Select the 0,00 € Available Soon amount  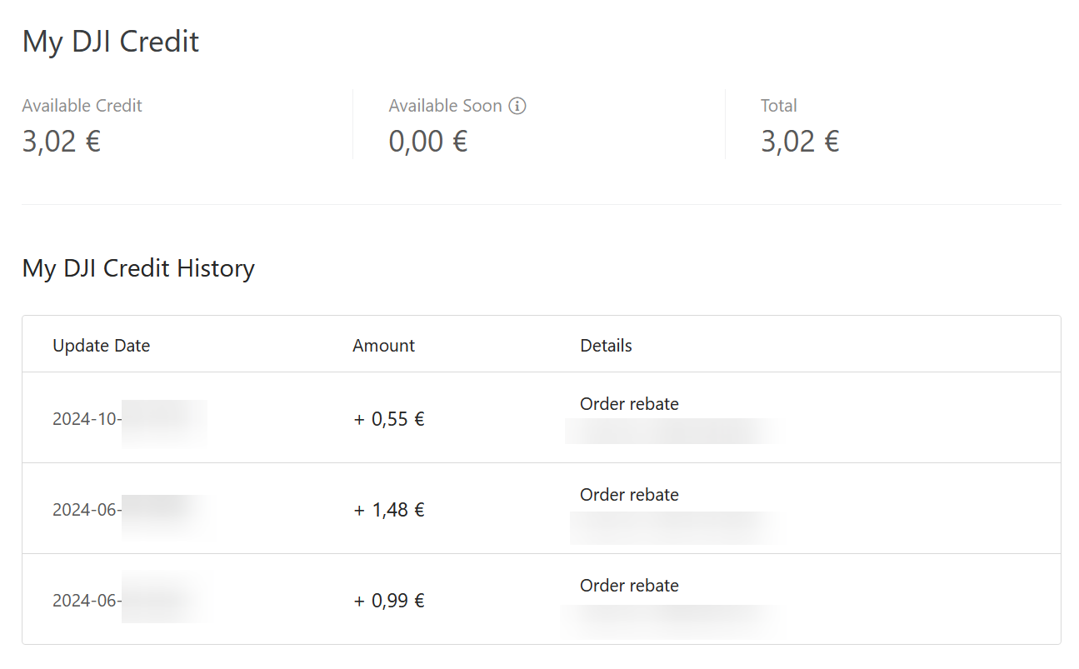tap(428, 142)
